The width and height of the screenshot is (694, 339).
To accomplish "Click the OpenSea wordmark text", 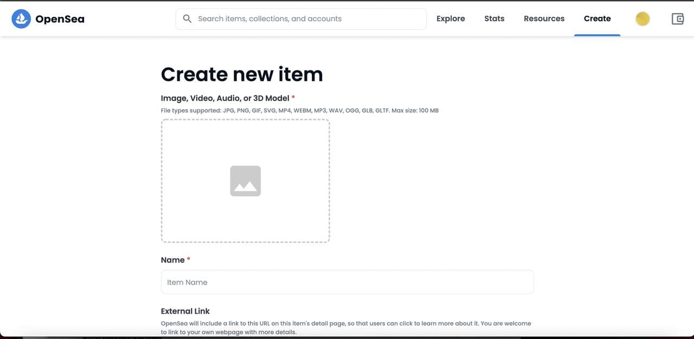I will [60, 19].
